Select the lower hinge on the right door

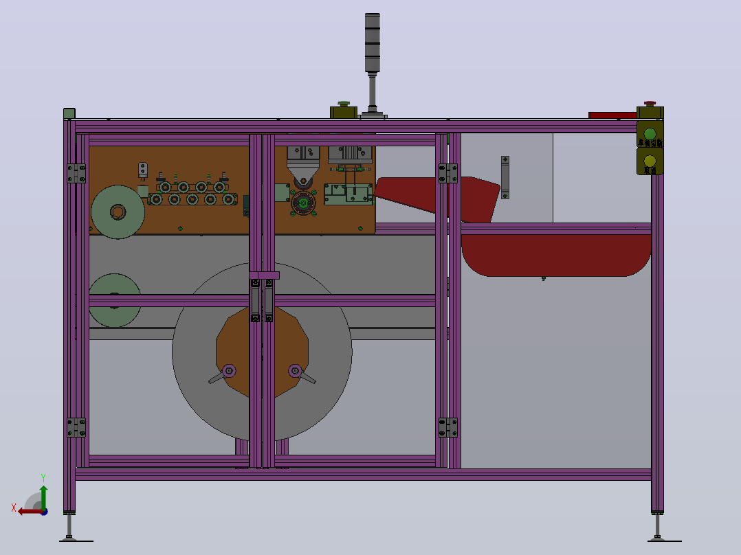coord(448,427)
